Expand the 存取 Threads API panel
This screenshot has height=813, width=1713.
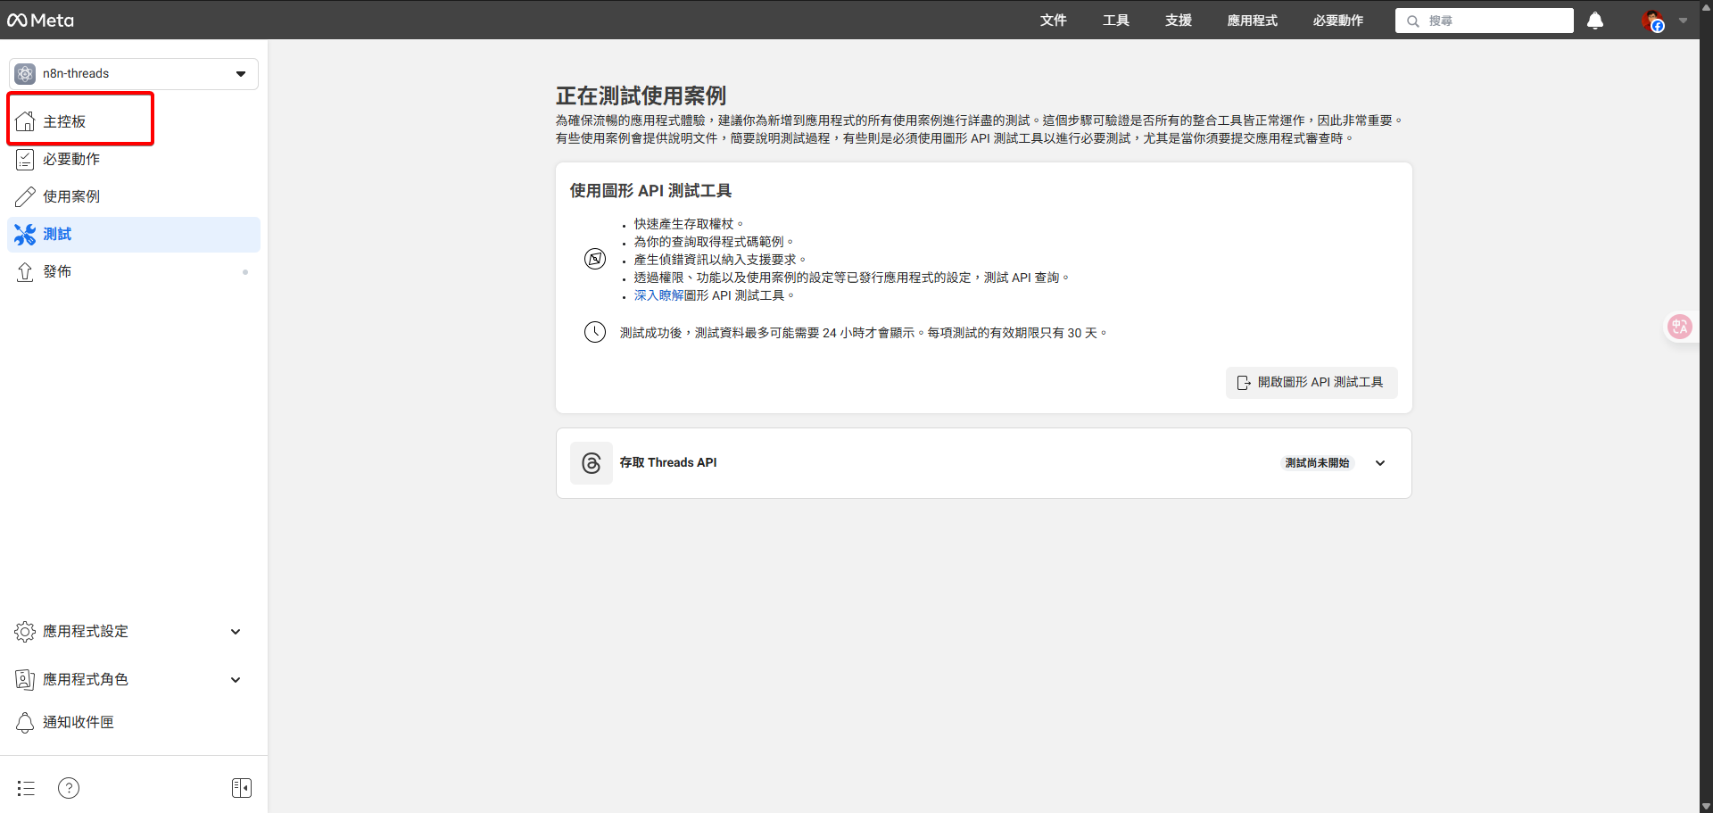[x=1379, y=462]
